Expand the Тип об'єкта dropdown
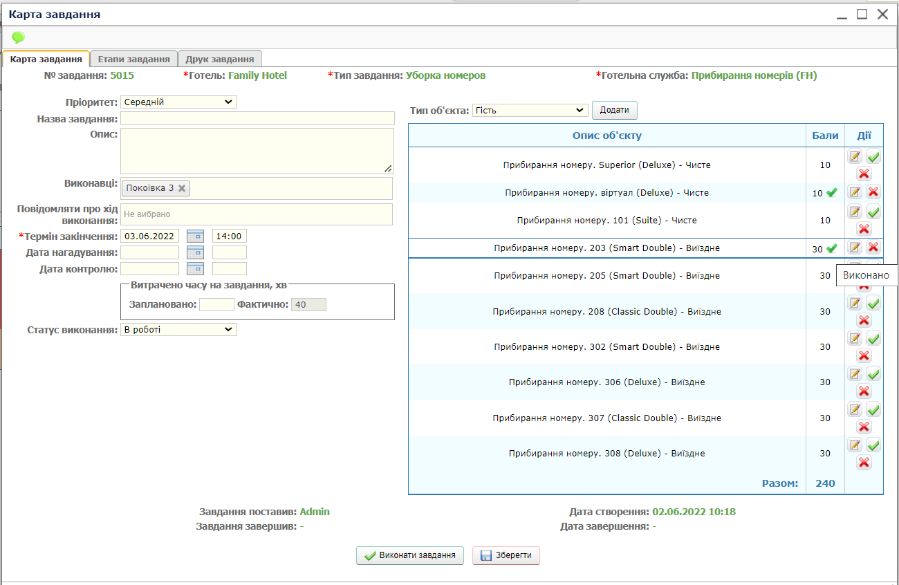Viewport: 899px width, 585px height. (x=530, y=111)
